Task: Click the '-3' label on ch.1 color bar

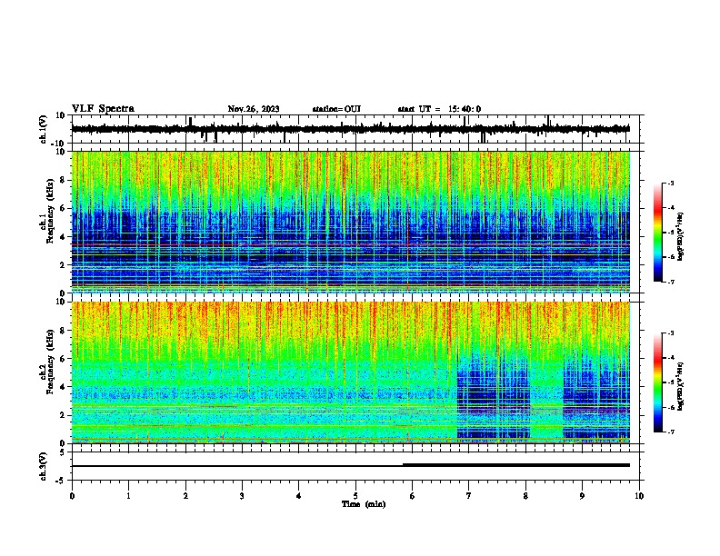Action: (x=671, y=184)
